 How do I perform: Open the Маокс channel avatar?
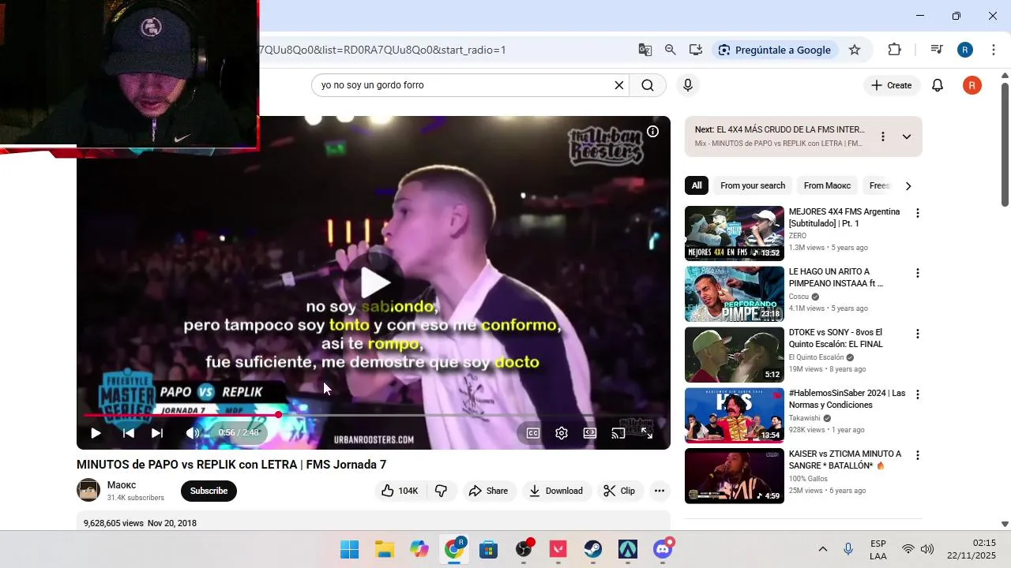coord(88,491)
